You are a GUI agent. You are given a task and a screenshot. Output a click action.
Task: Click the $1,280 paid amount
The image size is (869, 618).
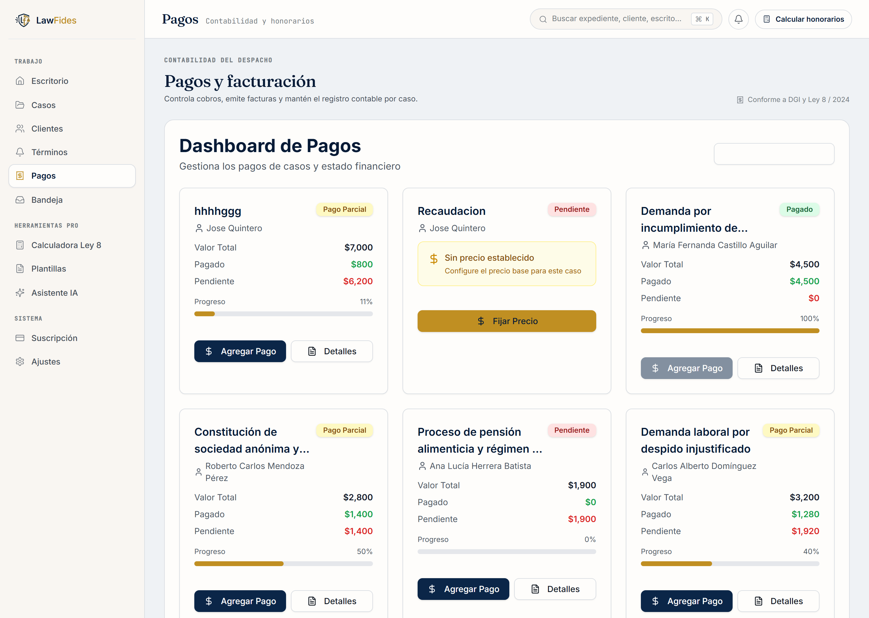coord(805,514)
